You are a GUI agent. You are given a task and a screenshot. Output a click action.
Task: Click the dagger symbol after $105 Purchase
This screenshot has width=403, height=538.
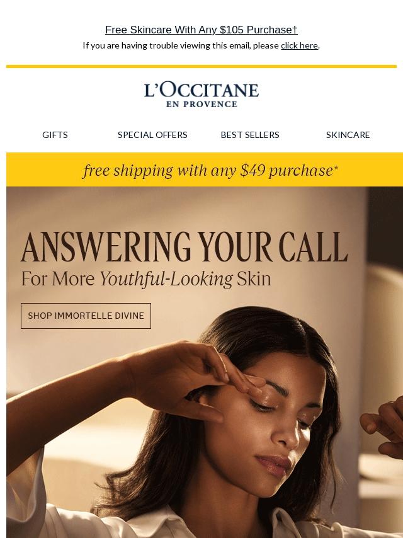(295, 30)
